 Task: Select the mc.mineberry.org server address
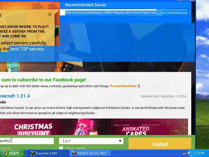174,13
